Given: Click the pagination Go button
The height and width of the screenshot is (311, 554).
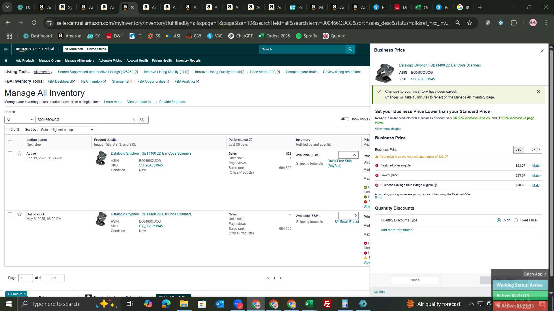Looking at the screenshot, I should pos(54,278).
